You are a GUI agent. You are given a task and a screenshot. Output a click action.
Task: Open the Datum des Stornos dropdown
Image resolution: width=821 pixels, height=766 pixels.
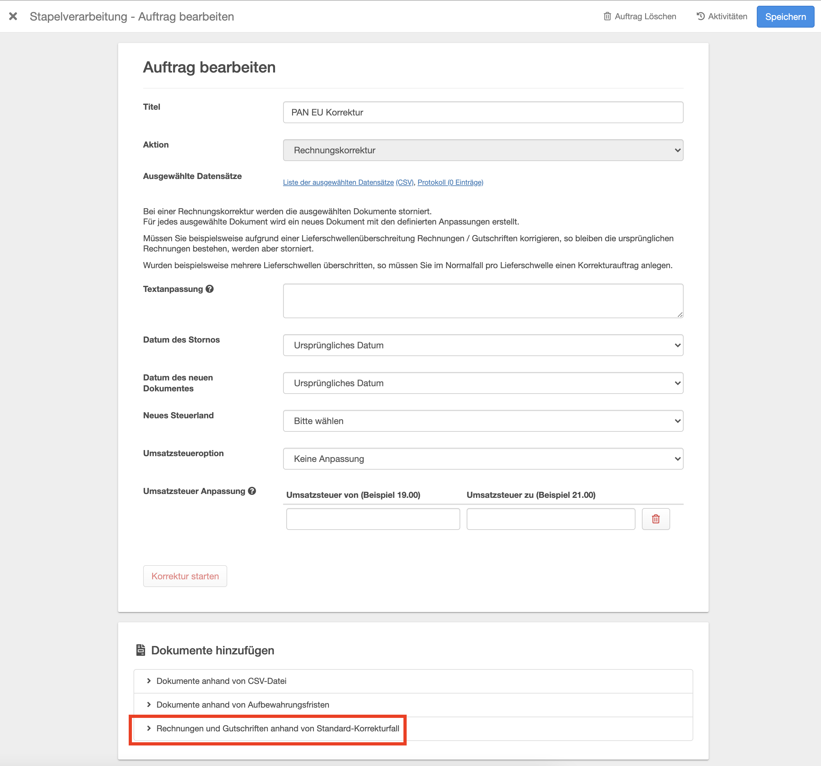pyautogui.click(x=483, y=345)
